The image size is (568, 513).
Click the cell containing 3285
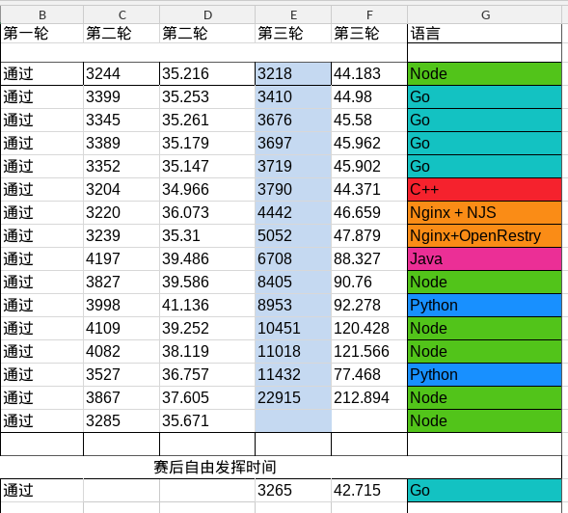point(122,421)
